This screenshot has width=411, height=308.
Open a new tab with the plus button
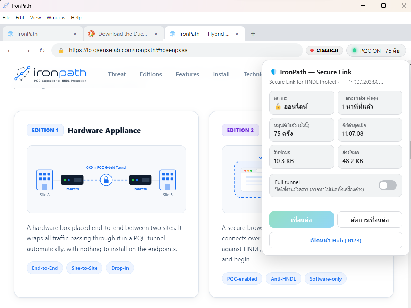(253, 34)
